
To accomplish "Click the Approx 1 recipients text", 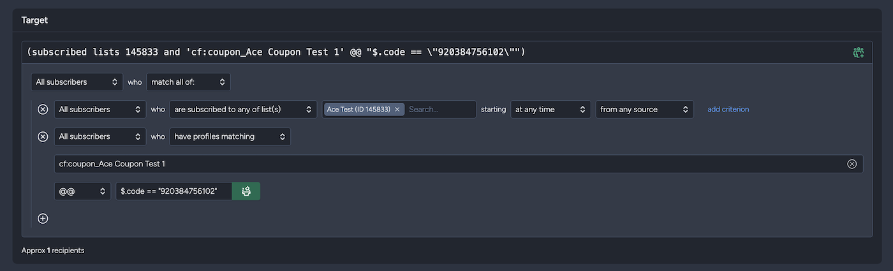I will pos(53,251).
